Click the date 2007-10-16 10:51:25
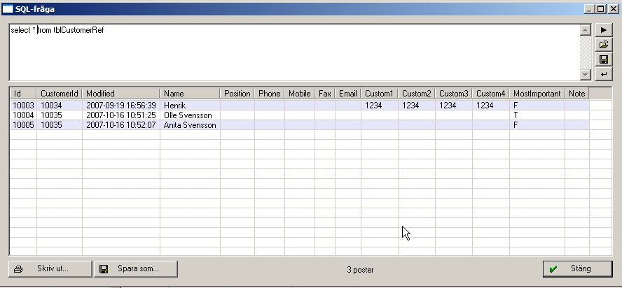The height and width of the screenshot is (288, 622). click(x=121, y=115)
